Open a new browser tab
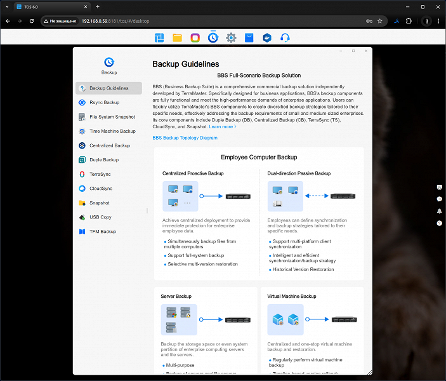The height and width of the screenshot is (381, 446). click(98, 6)
